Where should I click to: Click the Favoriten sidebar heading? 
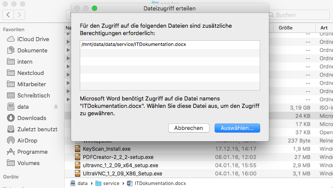[13, 29]
